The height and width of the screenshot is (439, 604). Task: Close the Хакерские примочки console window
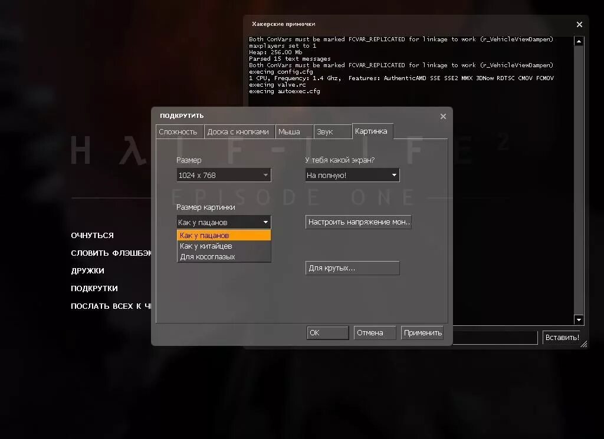(579, 24)
